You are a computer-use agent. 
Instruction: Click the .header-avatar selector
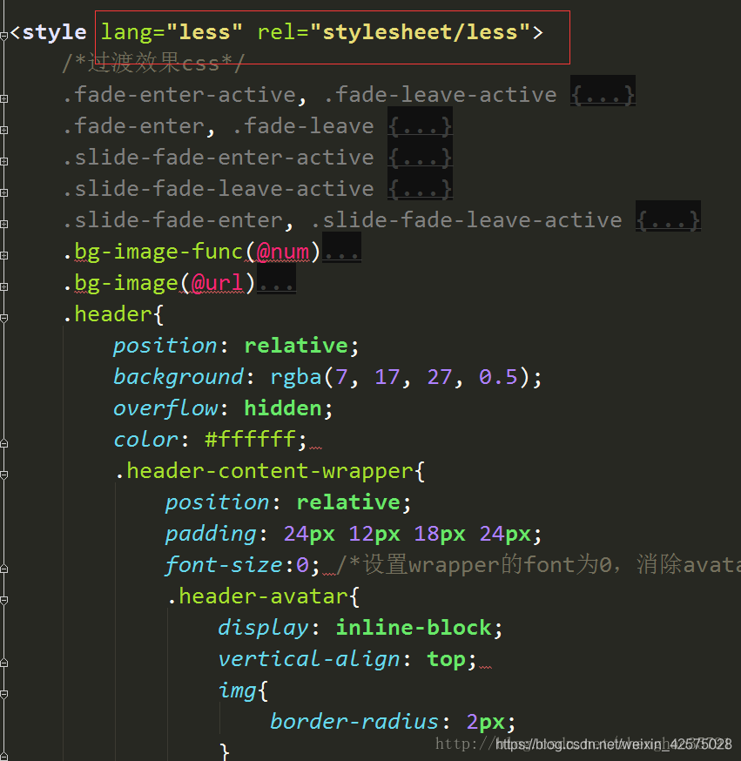coord(258,596)
